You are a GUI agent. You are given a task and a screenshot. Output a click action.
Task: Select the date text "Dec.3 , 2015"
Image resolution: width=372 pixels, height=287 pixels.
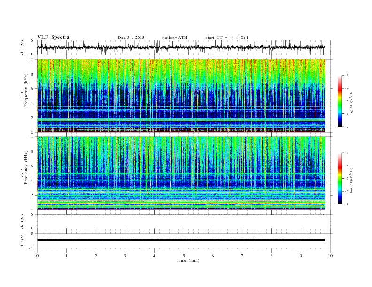point(131,38)
